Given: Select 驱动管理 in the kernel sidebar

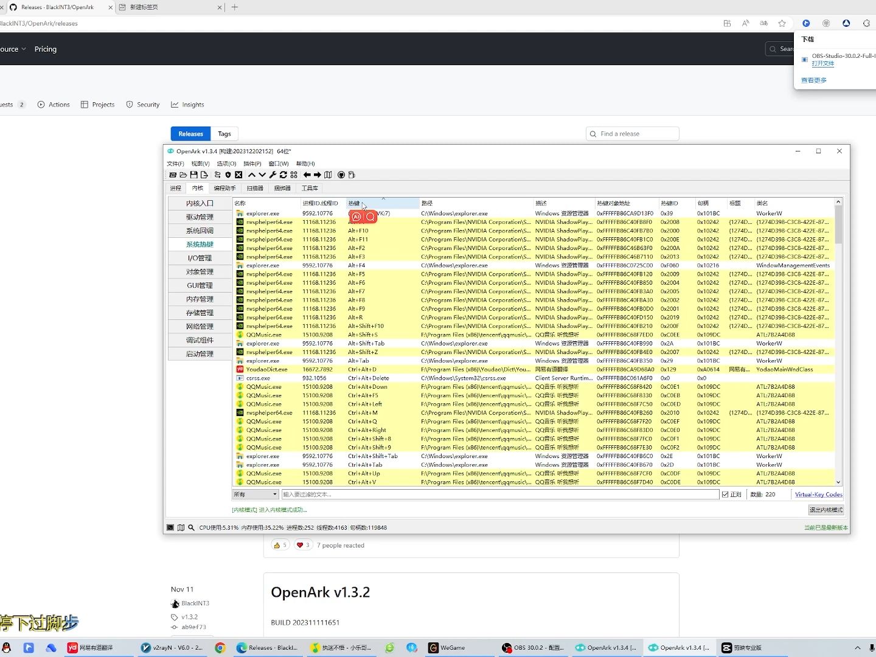Looking at the screenshot, I should pos(200,217).
